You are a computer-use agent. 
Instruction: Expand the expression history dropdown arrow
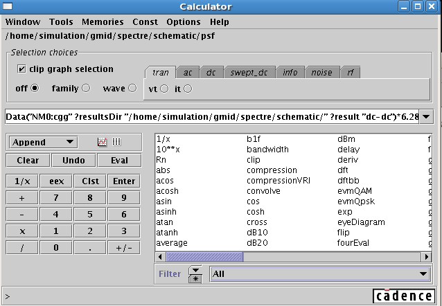click(x=426, y=116)
